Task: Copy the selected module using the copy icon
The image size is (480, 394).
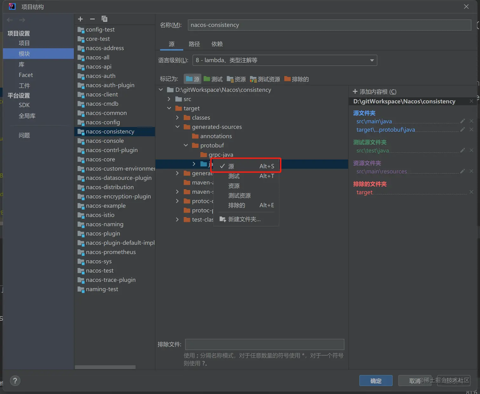Action: [104, 19]
